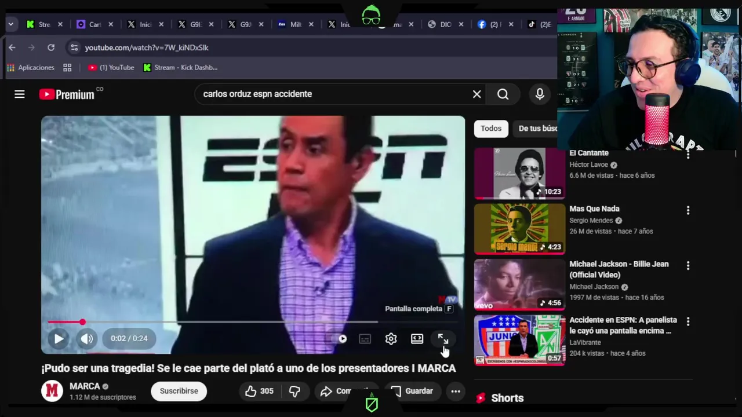Select the De tus búsquedas chip
742x417 pixels.
point(536,129)
